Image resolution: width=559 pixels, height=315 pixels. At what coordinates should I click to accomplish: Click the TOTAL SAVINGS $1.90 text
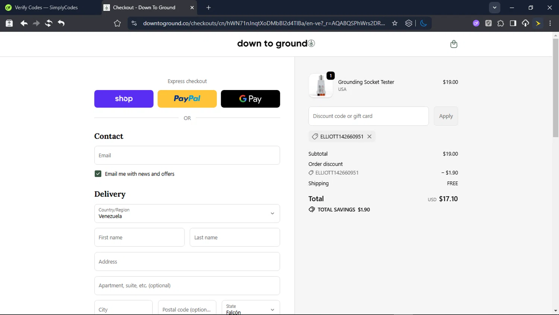[344, 209]
